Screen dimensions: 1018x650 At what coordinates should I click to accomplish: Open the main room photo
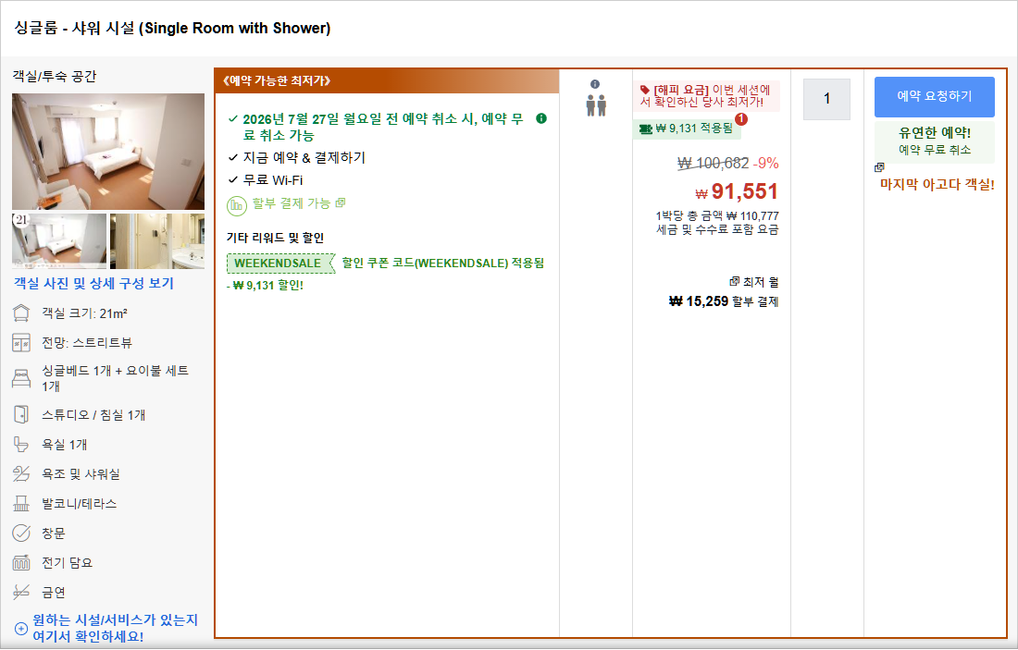point(107,151)
